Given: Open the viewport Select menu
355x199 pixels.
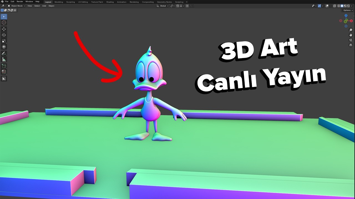Looking at the screenshot, I should click(37, 6).
